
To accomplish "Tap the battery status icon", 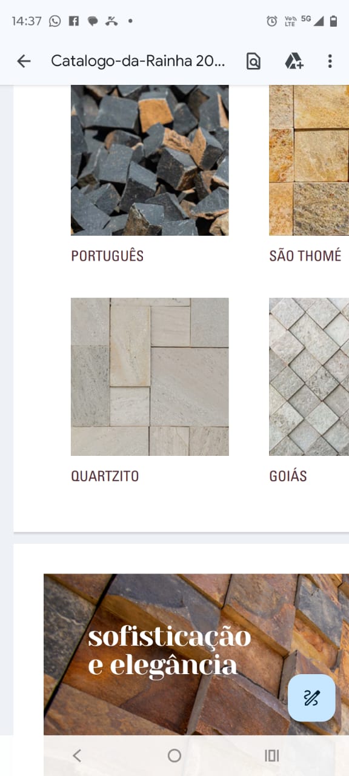I will tap(333, 21).
